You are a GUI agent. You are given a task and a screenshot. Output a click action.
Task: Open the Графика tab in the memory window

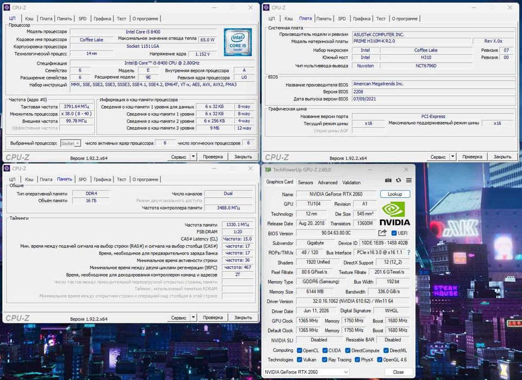tap(102, 179)
